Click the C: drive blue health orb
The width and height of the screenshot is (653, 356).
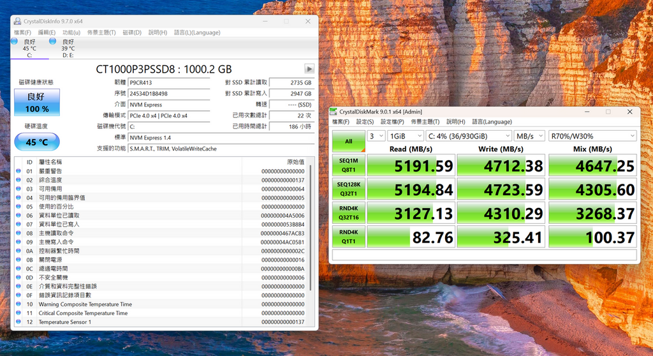tap(14, 41)
